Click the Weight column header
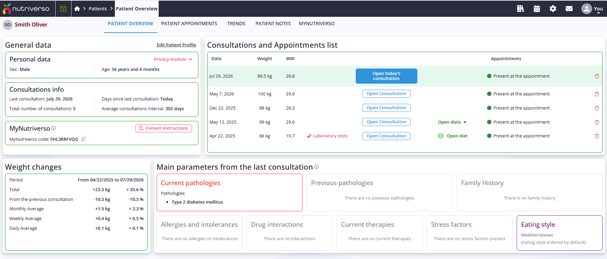The height and width of the screenshot is (259, 607). point(264,58)
